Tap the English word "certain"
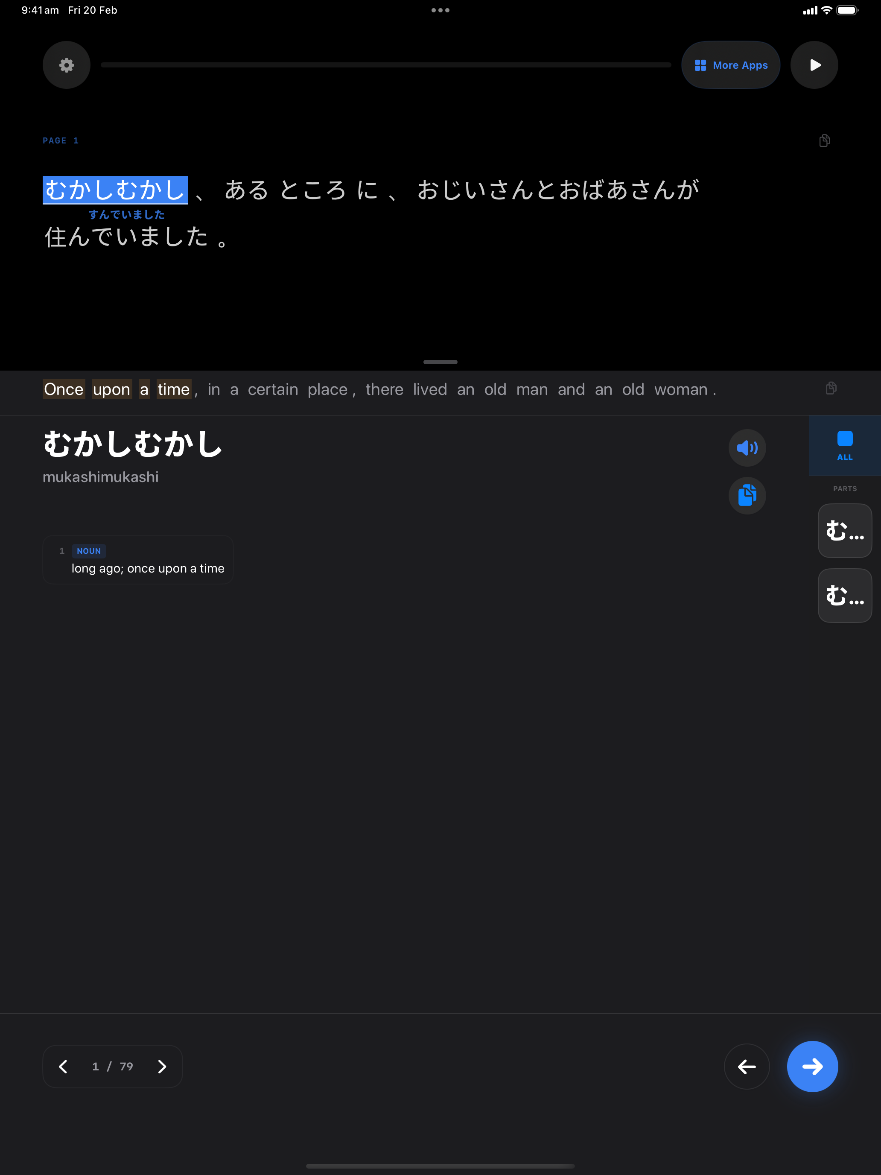The image size is (881, 1175). 273,389
